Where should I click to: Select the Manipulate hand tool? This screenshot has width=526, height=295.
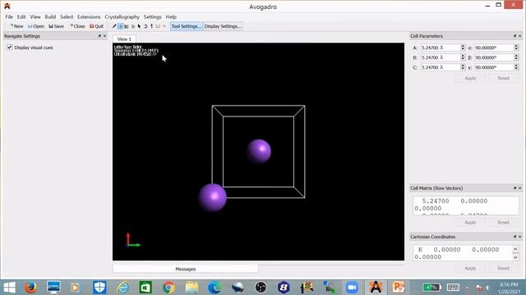point(133,26)
